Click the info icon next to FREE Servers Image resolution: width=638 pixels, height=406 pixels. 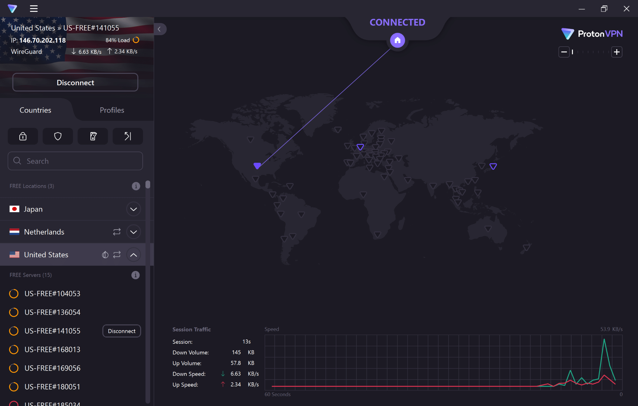tap(135, 275)
